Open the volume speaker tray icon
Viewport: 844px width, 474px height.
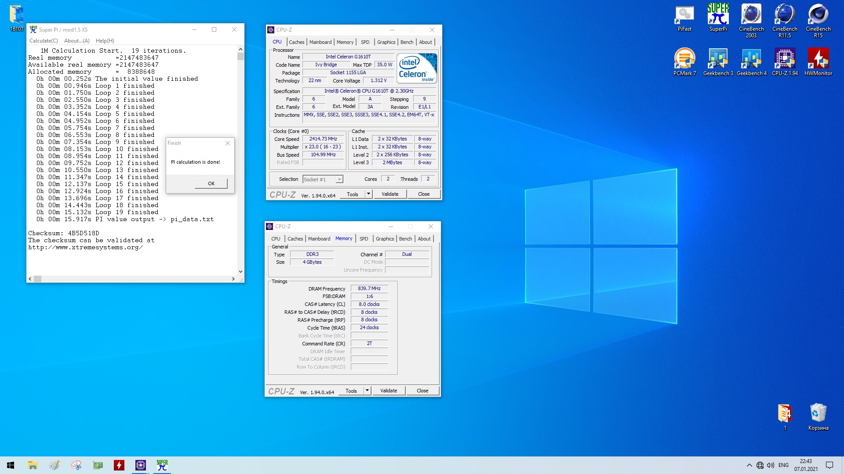[771, 465]
